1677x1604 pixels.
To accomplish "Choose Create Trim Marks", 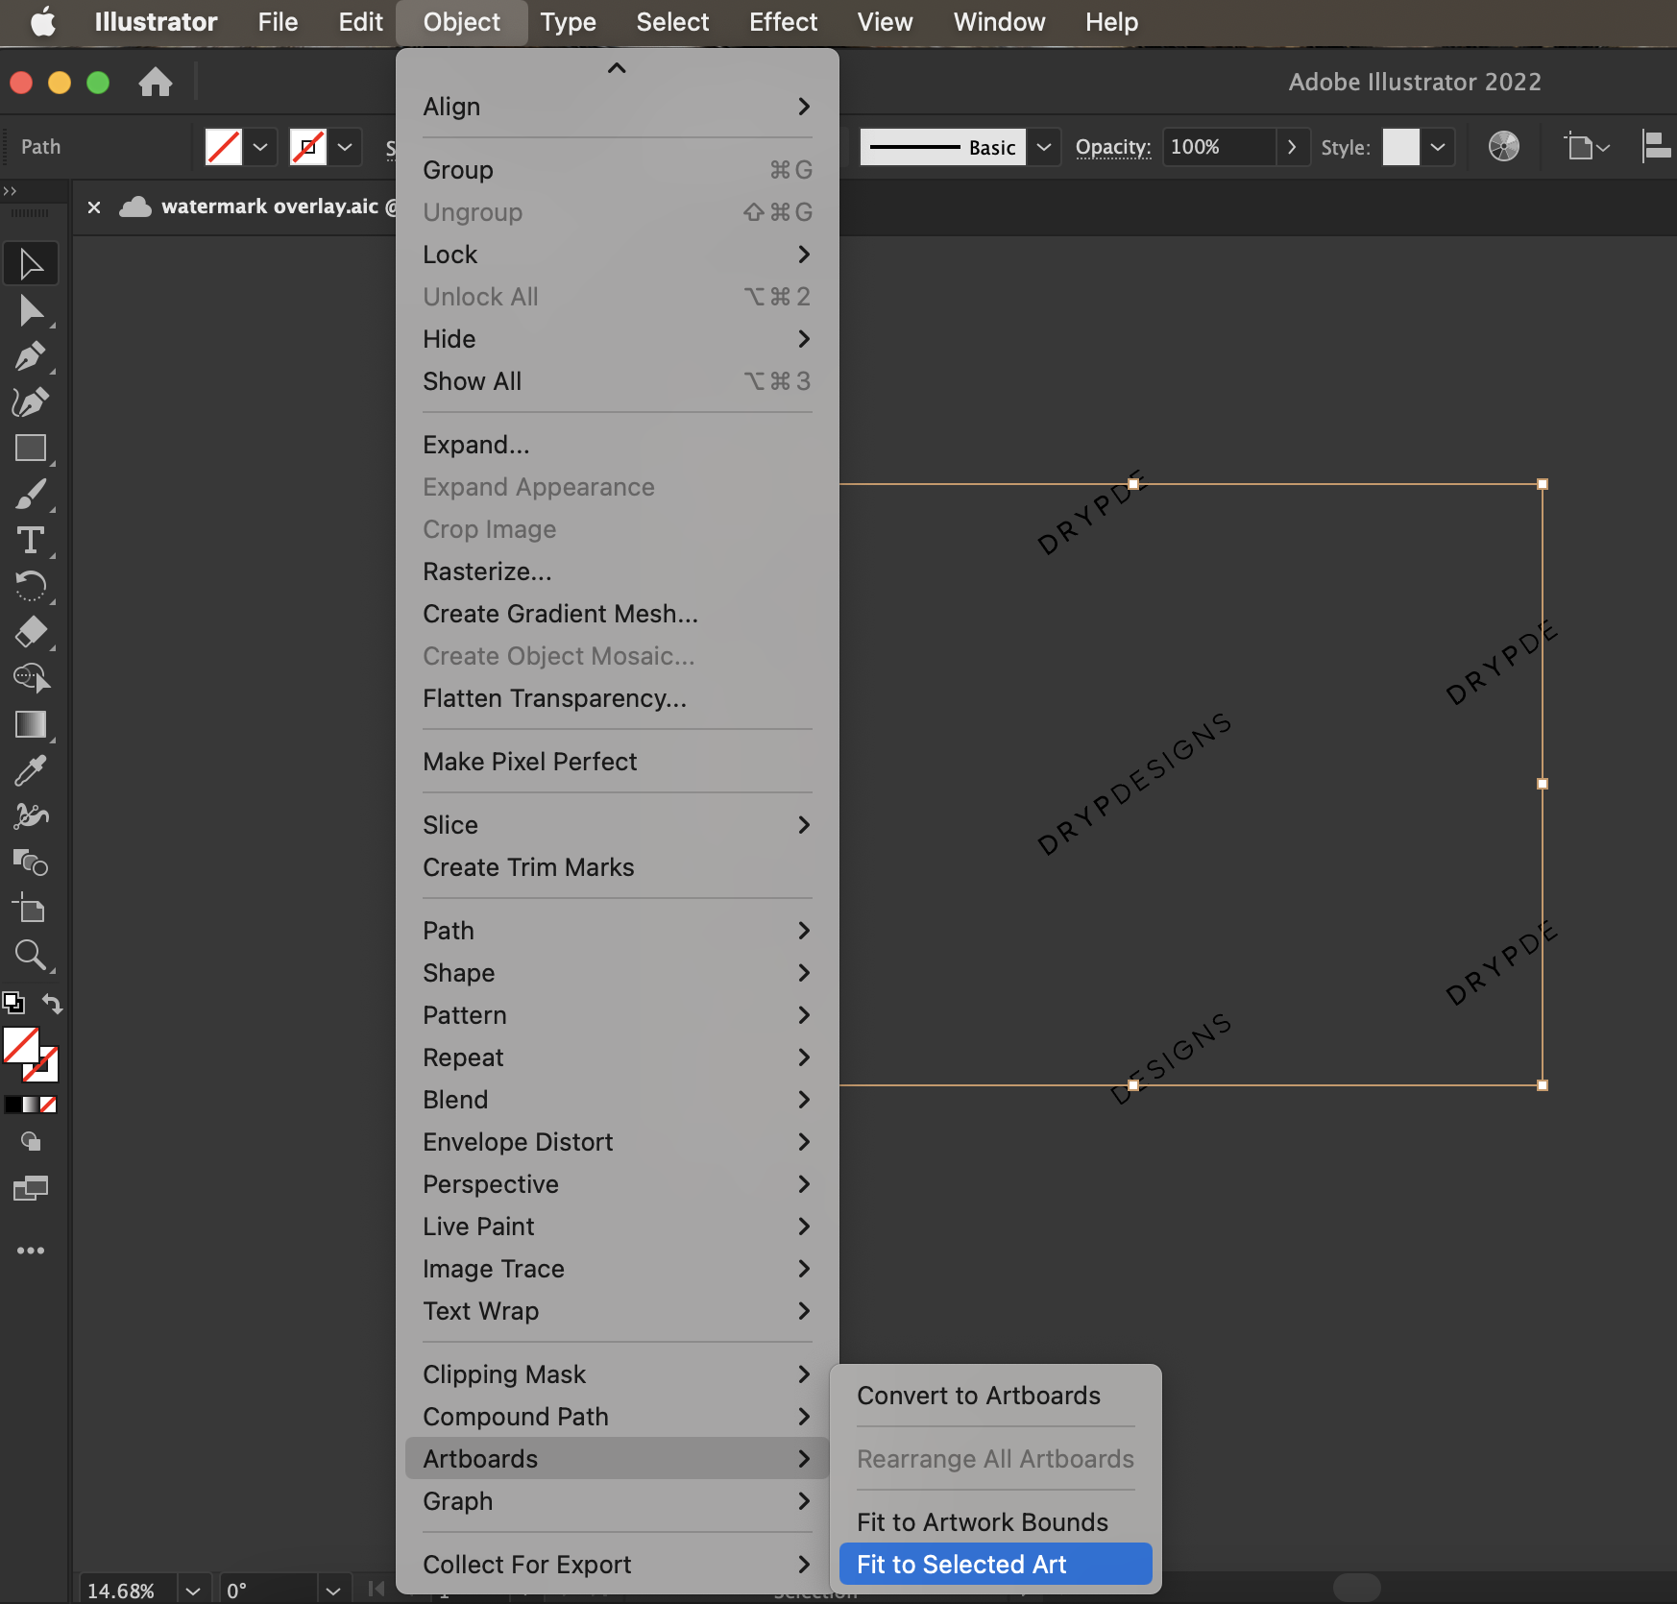I will coord(618,867).
